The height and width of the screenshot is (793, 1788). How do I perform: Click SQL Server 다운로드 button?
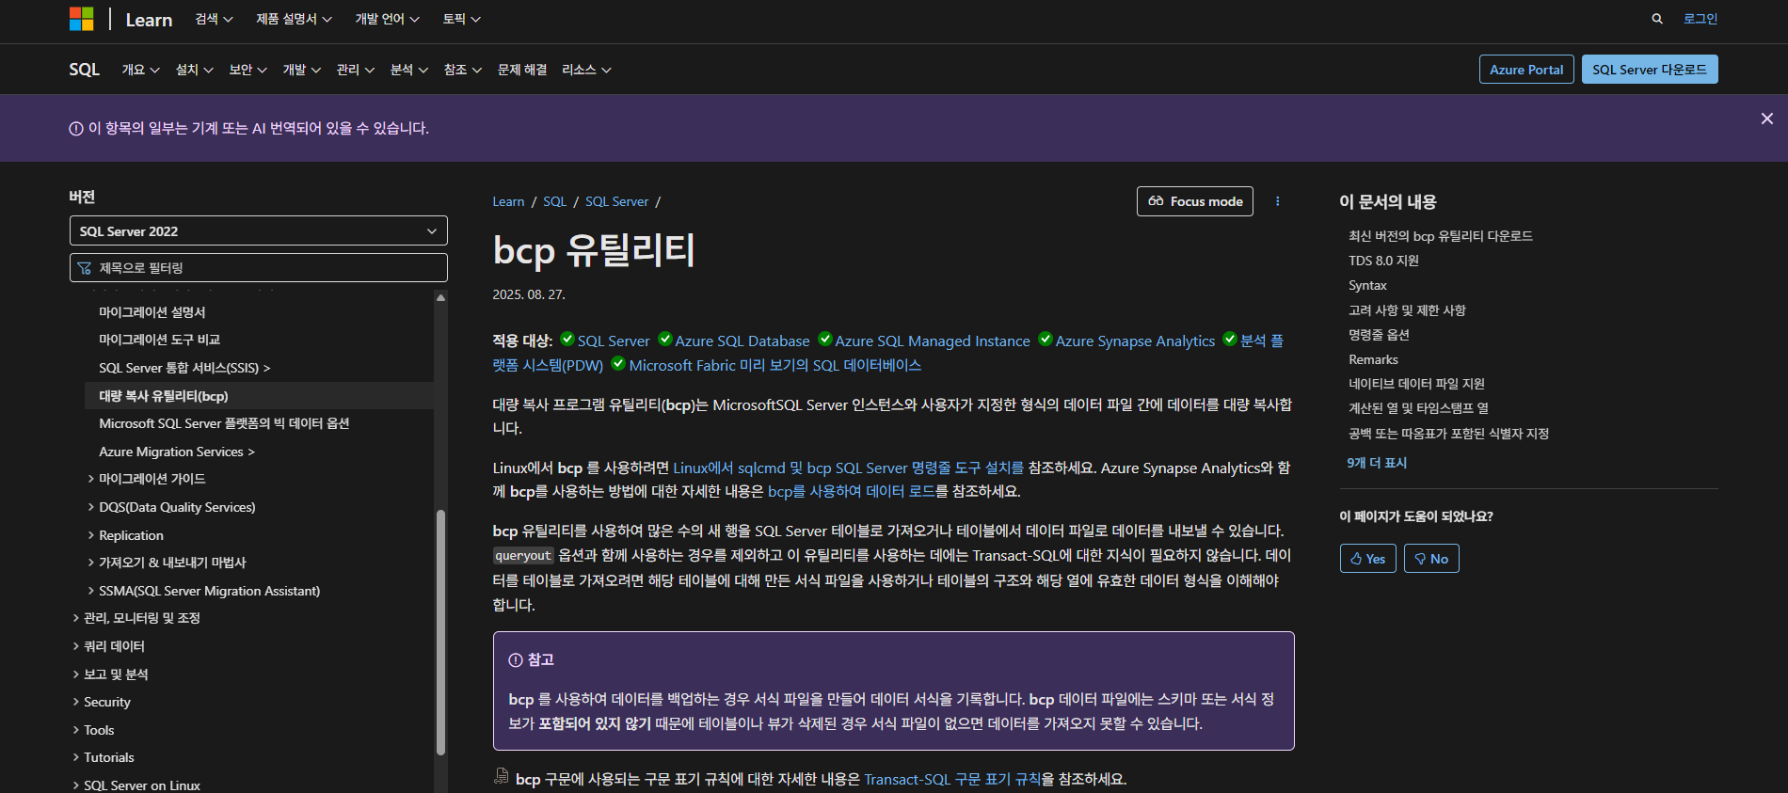tap(1650, 70)
